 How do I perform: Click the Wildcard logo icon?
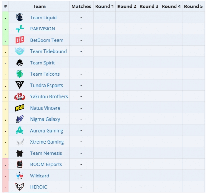pyautogui.click(x=19, y=175)
